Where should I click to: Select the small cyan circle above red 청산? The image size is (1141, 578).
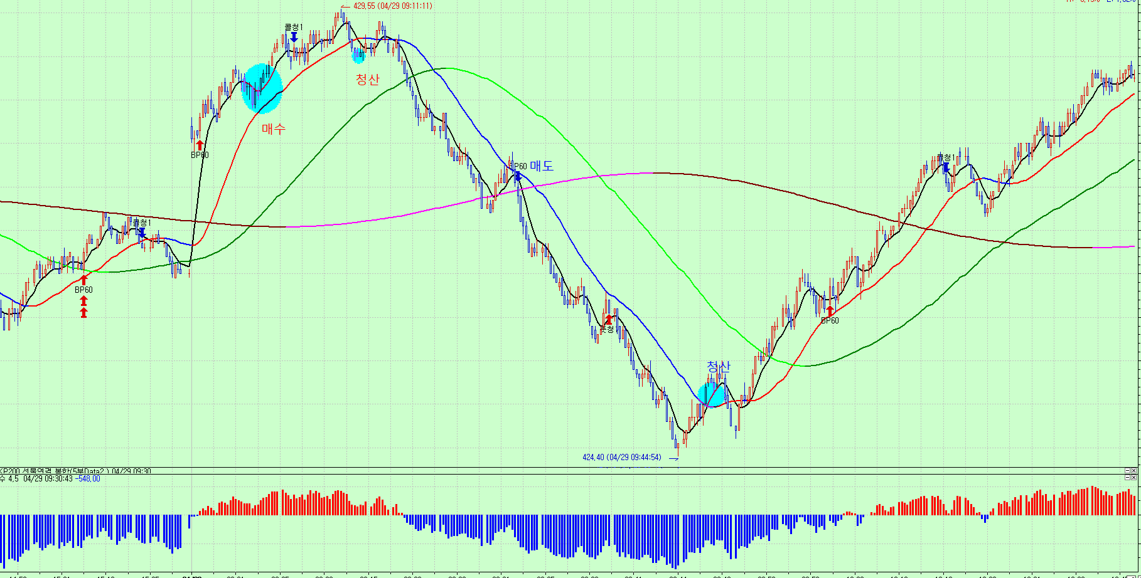point(358,56)
